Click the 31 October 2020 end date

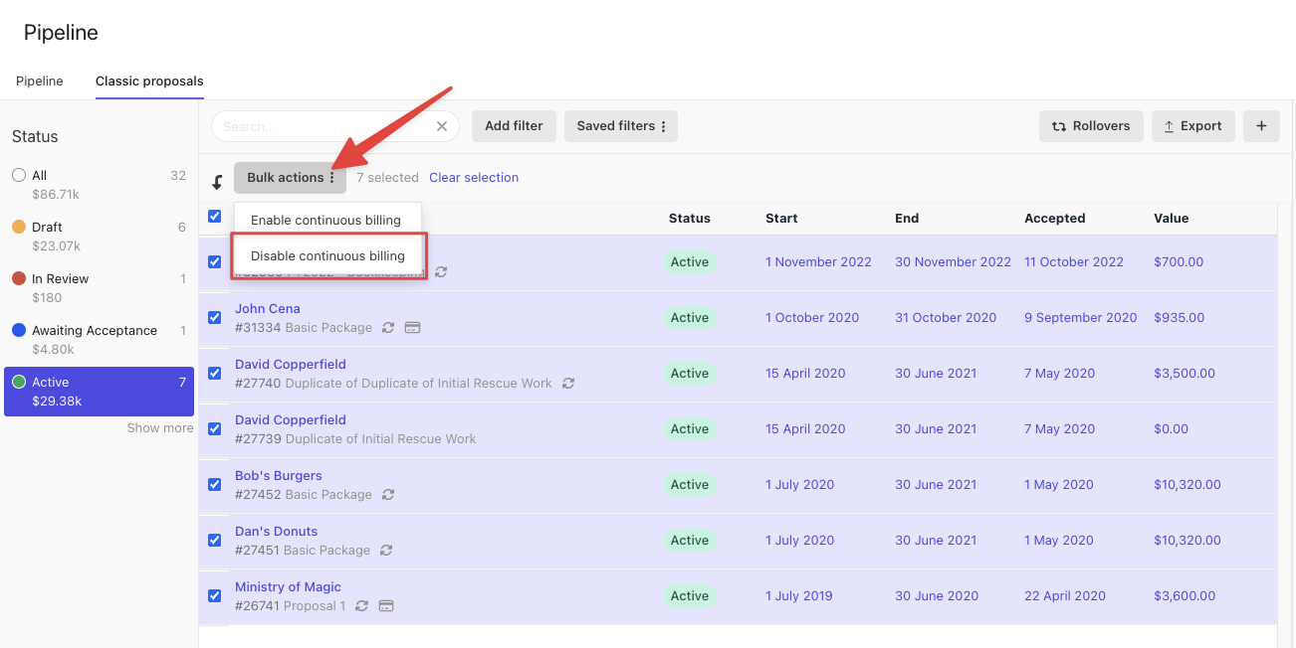(946, 318)
